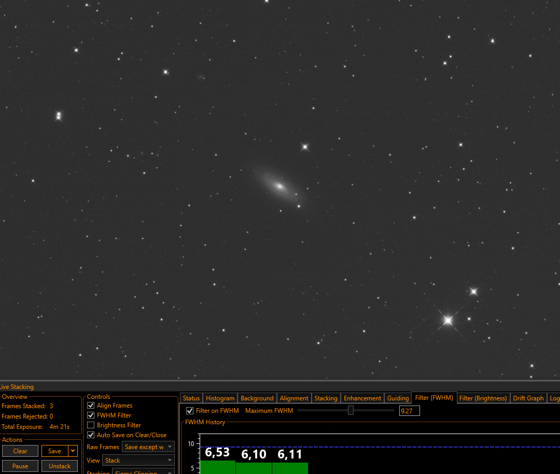Image resolution: width=560 pixels, height=474 pixels.
Task: Click the FWHM history bar labeled 6,53
Action: pyautogui.click(x=218, y=467)
